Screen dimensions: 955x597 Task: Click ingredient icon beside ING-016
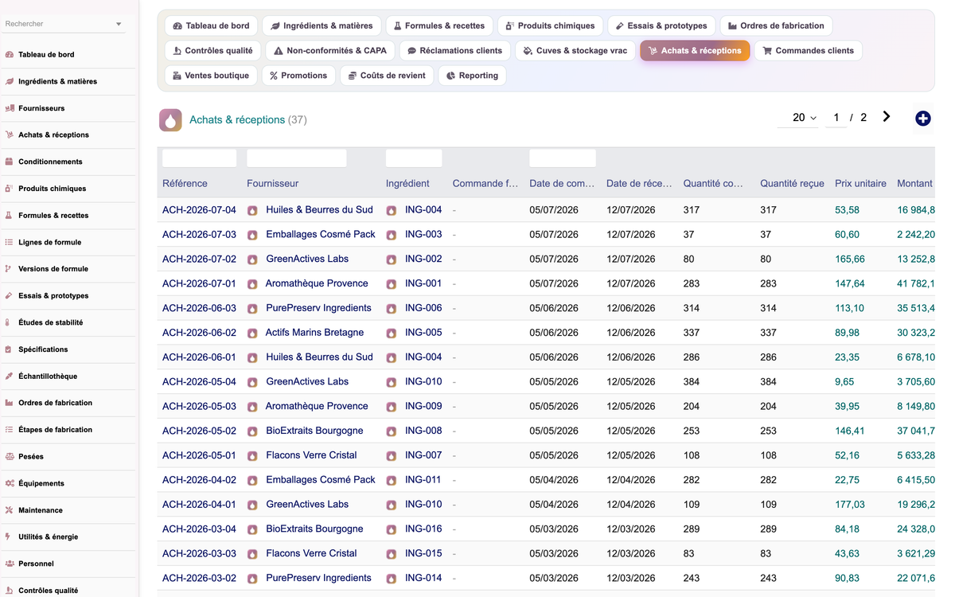point(392,530)
